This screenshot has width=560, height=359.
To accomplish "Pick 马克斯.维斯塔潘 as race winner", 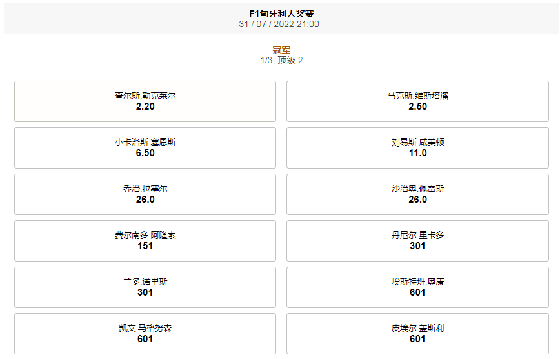I will tap(417, 101).
